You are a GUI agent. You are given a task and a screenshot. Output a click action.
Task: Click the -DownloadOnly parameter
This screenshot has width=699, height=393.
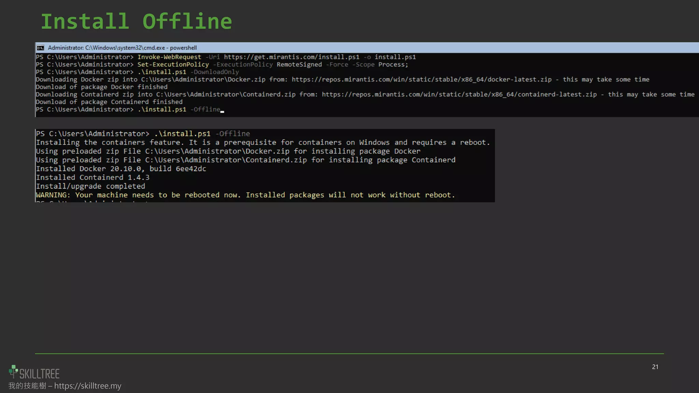click(x=214, y=72)
